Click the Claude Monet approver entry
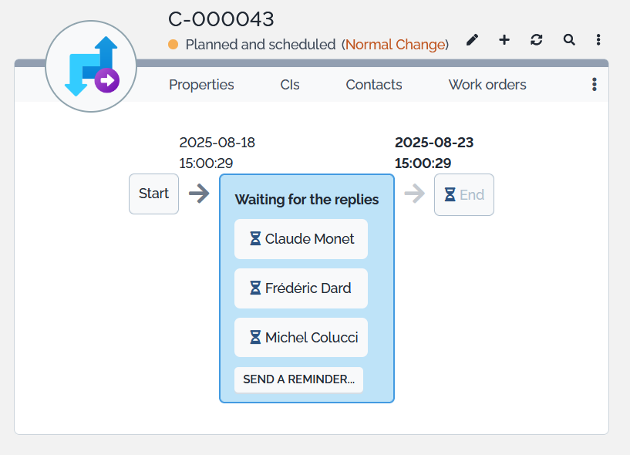The image size is (630, 455). coord(302,239)
